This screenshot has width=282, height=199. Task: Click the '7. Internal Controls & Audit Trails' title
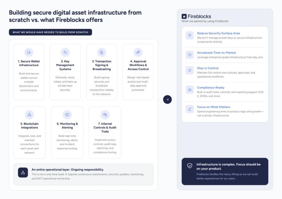tap(105, 128)
